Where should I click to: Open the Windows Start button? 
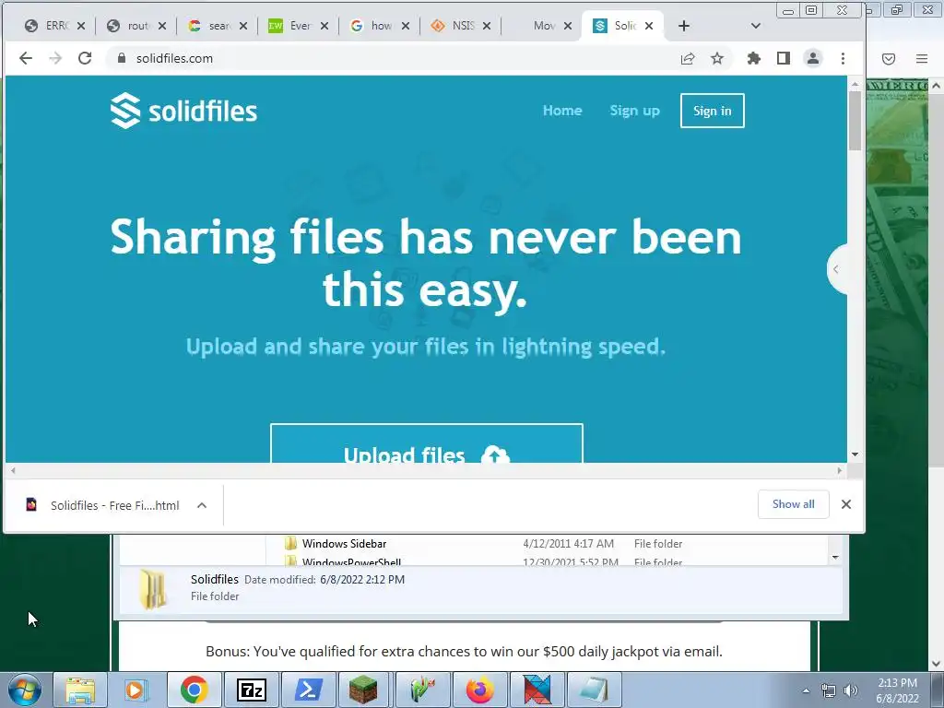(x=25, y=690)
